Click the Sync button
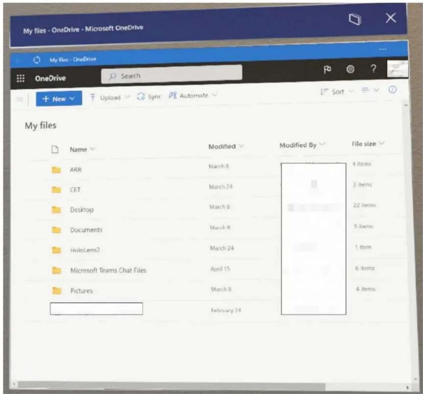 coord(149,96)
